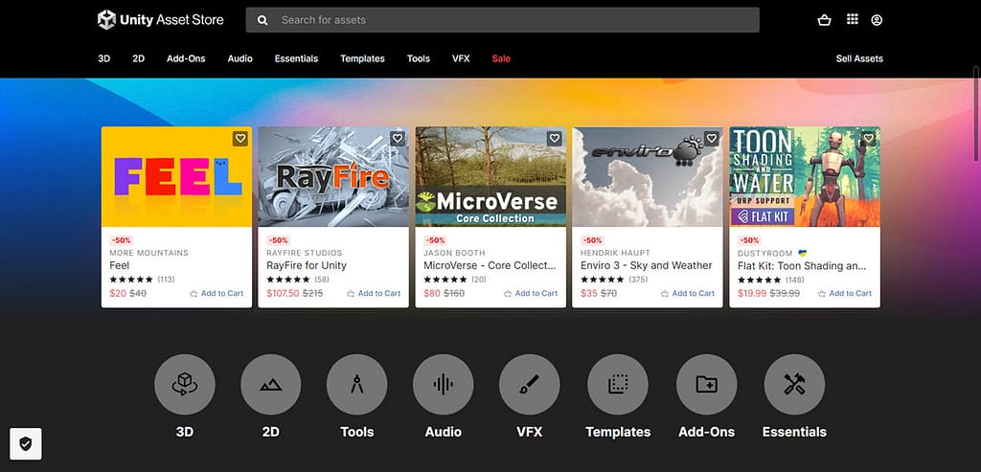Open the user account icon
Screen dimensions: 981x472
click(877, 20)
